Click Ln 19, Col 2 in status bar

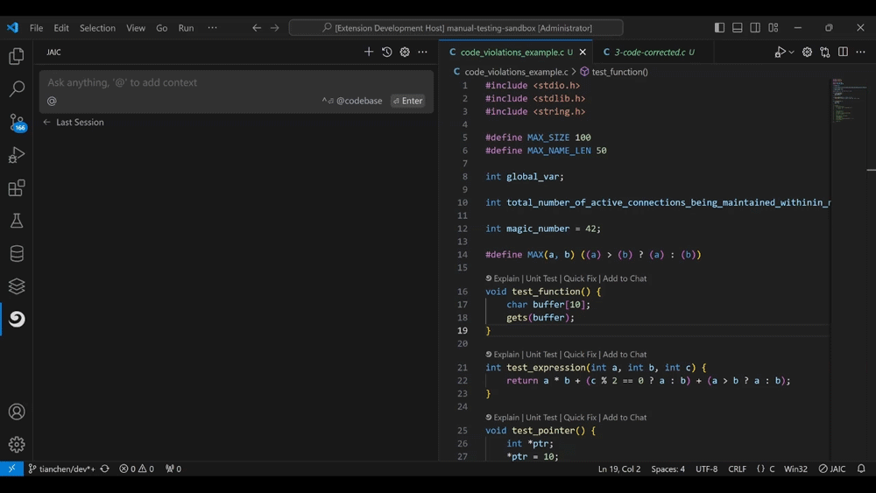pyautogui.click(x=619, y=469)
